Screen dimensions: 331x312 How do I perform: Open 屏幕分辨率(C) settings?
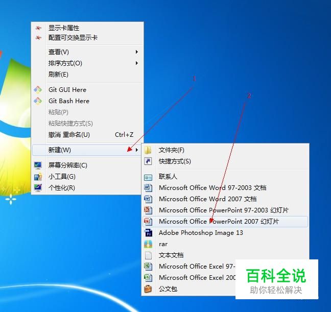[86, 165]
